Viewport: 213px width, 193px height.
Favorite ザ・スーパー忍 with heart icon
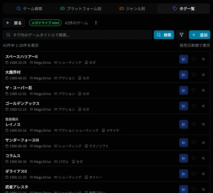(194, 90)
